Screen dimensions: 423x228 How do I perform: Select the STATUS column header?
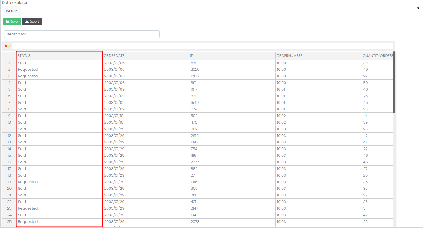click(x=59, y=56)
